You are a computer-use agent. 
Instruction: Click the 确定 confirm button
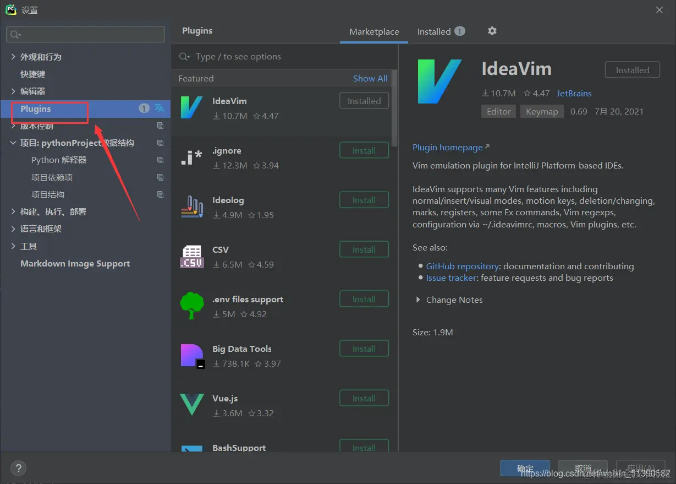click(x=525, y=469)
